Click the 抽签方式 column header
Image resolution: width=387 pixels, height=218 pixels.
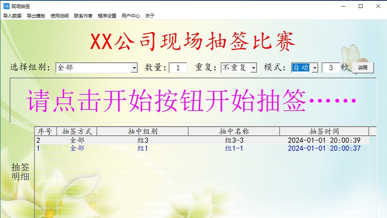point(77,131)
